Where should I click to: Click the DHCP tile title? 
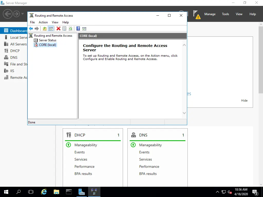coord(80,135)
